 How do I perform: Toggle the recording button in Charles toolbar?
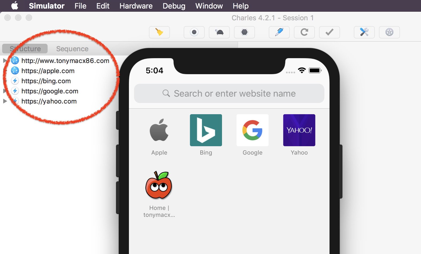[194, 32]
